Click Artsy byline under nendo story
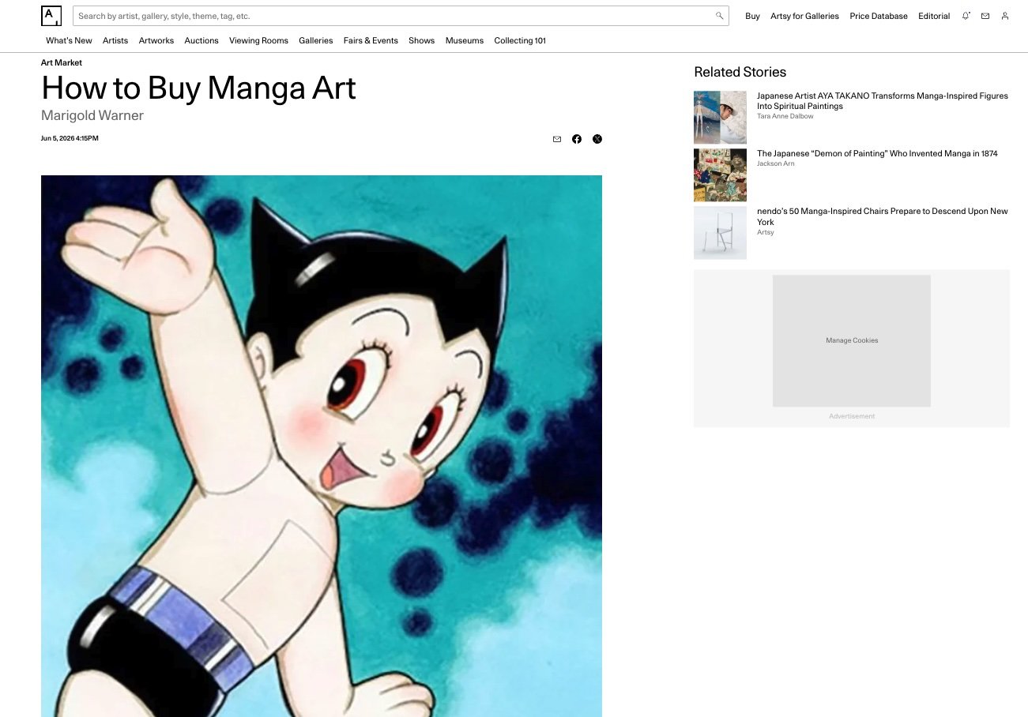The height and width of the screenshot is (717, 1028). 766,232
